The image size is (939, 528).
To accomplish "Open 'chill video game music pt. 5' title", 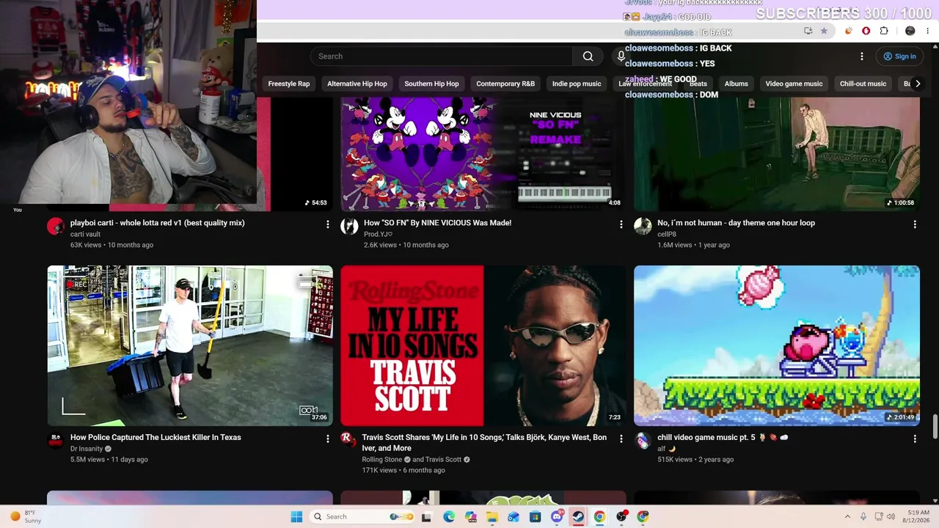I will (723, 437).
